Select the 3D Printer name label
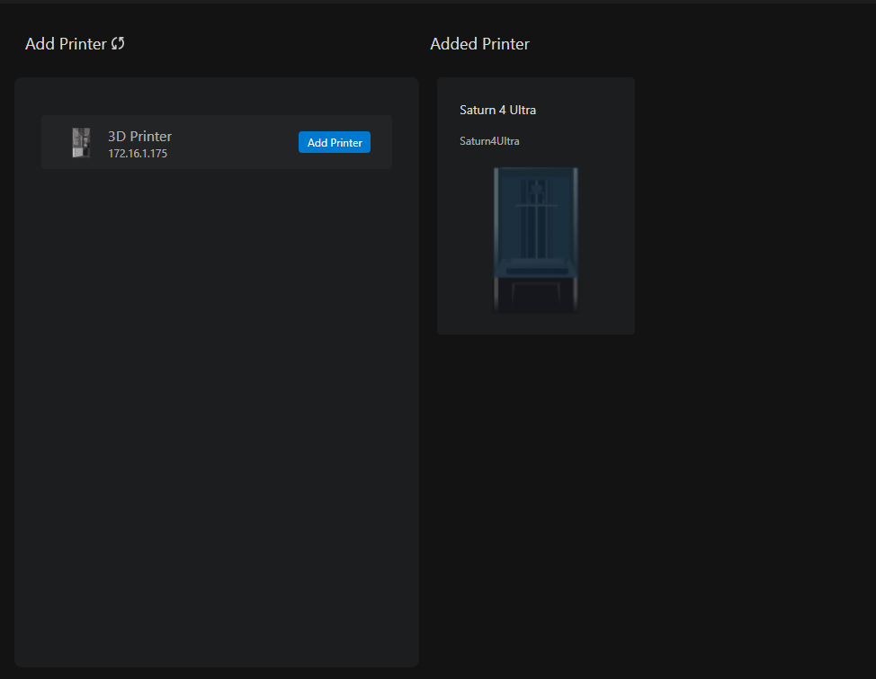This screenshot has width=876, height=679. (x=139, y=136)
